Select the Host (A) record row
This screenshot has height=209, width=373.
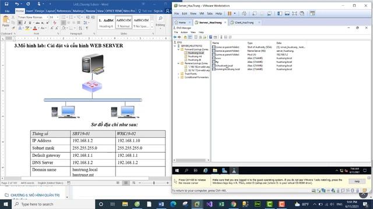pyautogui.click(x=258, y=55)
